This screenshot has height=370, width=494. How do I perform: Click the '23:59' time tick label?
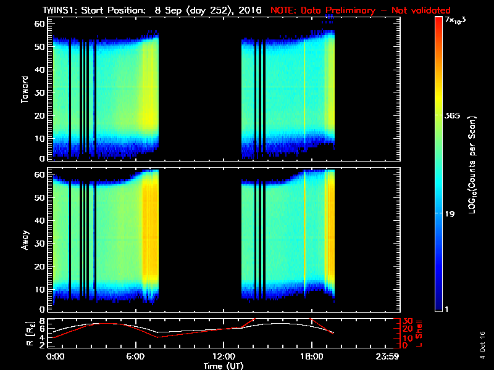click(x=387, y=356)
